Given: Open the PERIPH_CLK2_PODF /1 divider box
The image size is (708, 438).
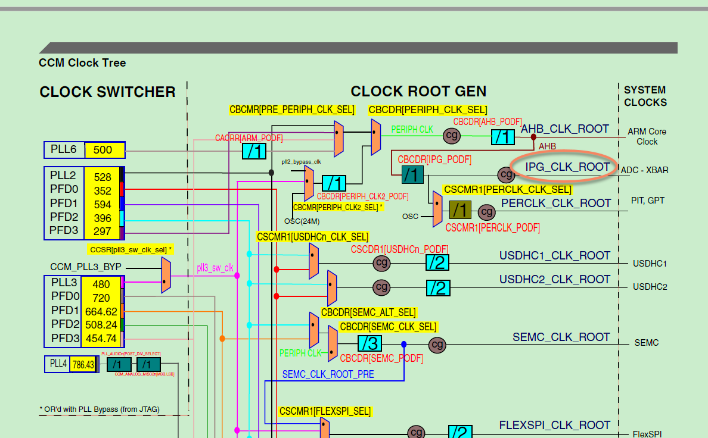Looking at the screenshot, I should click(334, 183).
